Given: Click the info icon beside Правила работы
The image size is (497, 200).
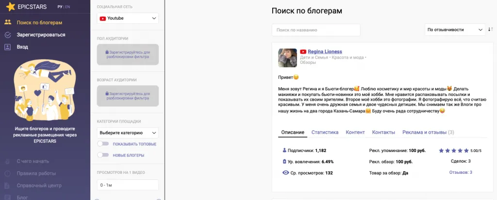Looking at the screenshot, I should [8, 173].
